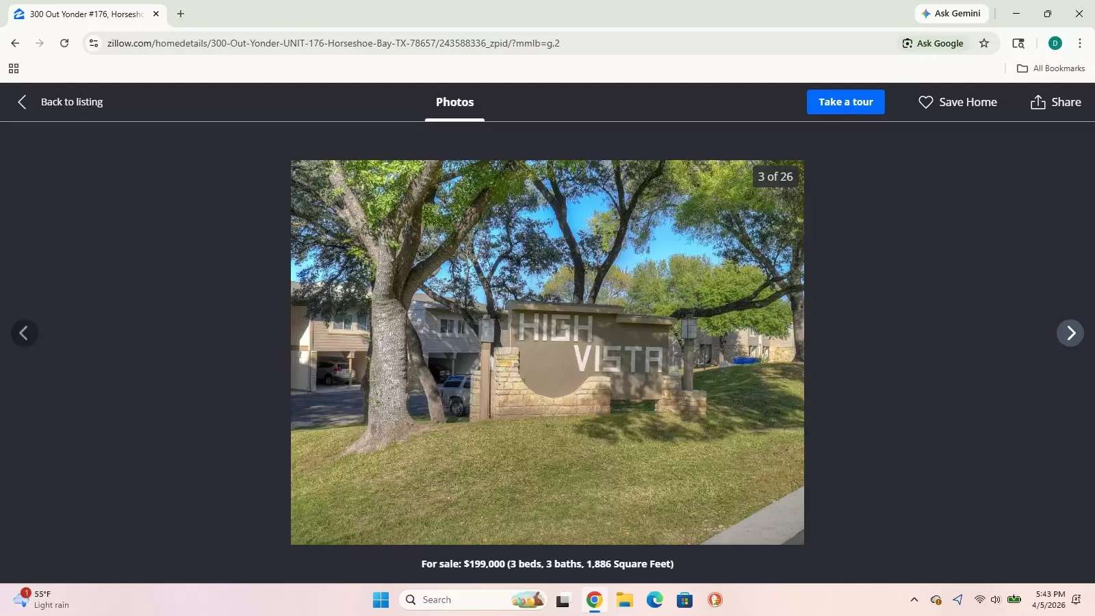The height and width of the screenshot is (616, 1095).
Task: Open DuckDuckGo from the taskbar
Action: click(715, 600)
